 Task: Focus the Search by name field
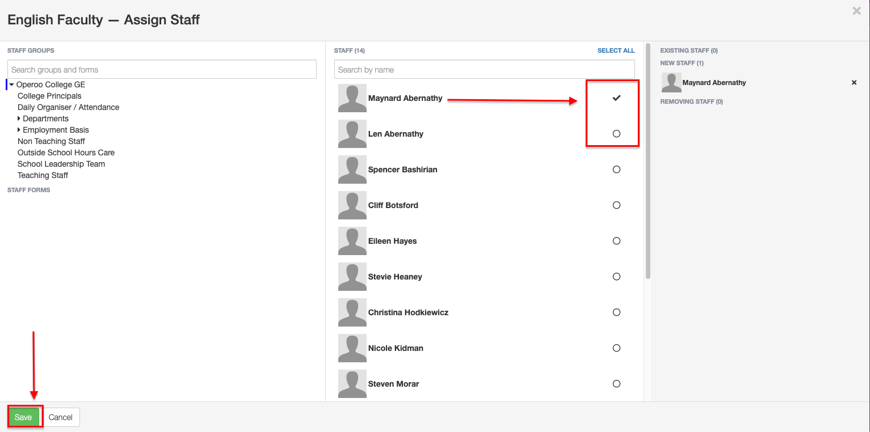point(484,70)
